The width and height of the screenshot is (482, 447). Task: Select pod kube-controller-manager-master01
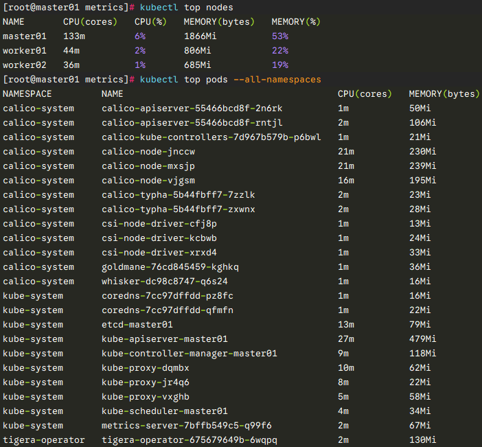tap(190, 354)
